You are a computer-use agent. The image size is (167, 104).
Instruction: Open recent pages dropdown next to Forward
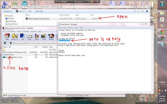(10, 7)
